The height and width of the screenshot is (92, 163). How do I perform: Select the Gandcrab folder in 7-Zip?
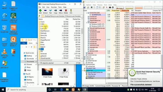[x=44, y=54]
